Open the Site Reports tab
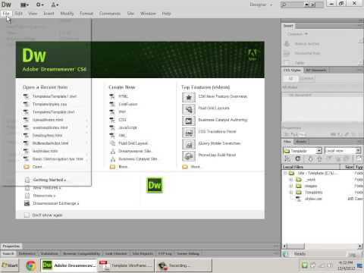This screenshot has height=273, width=364. pyautogui.click(x=143, y=253)
